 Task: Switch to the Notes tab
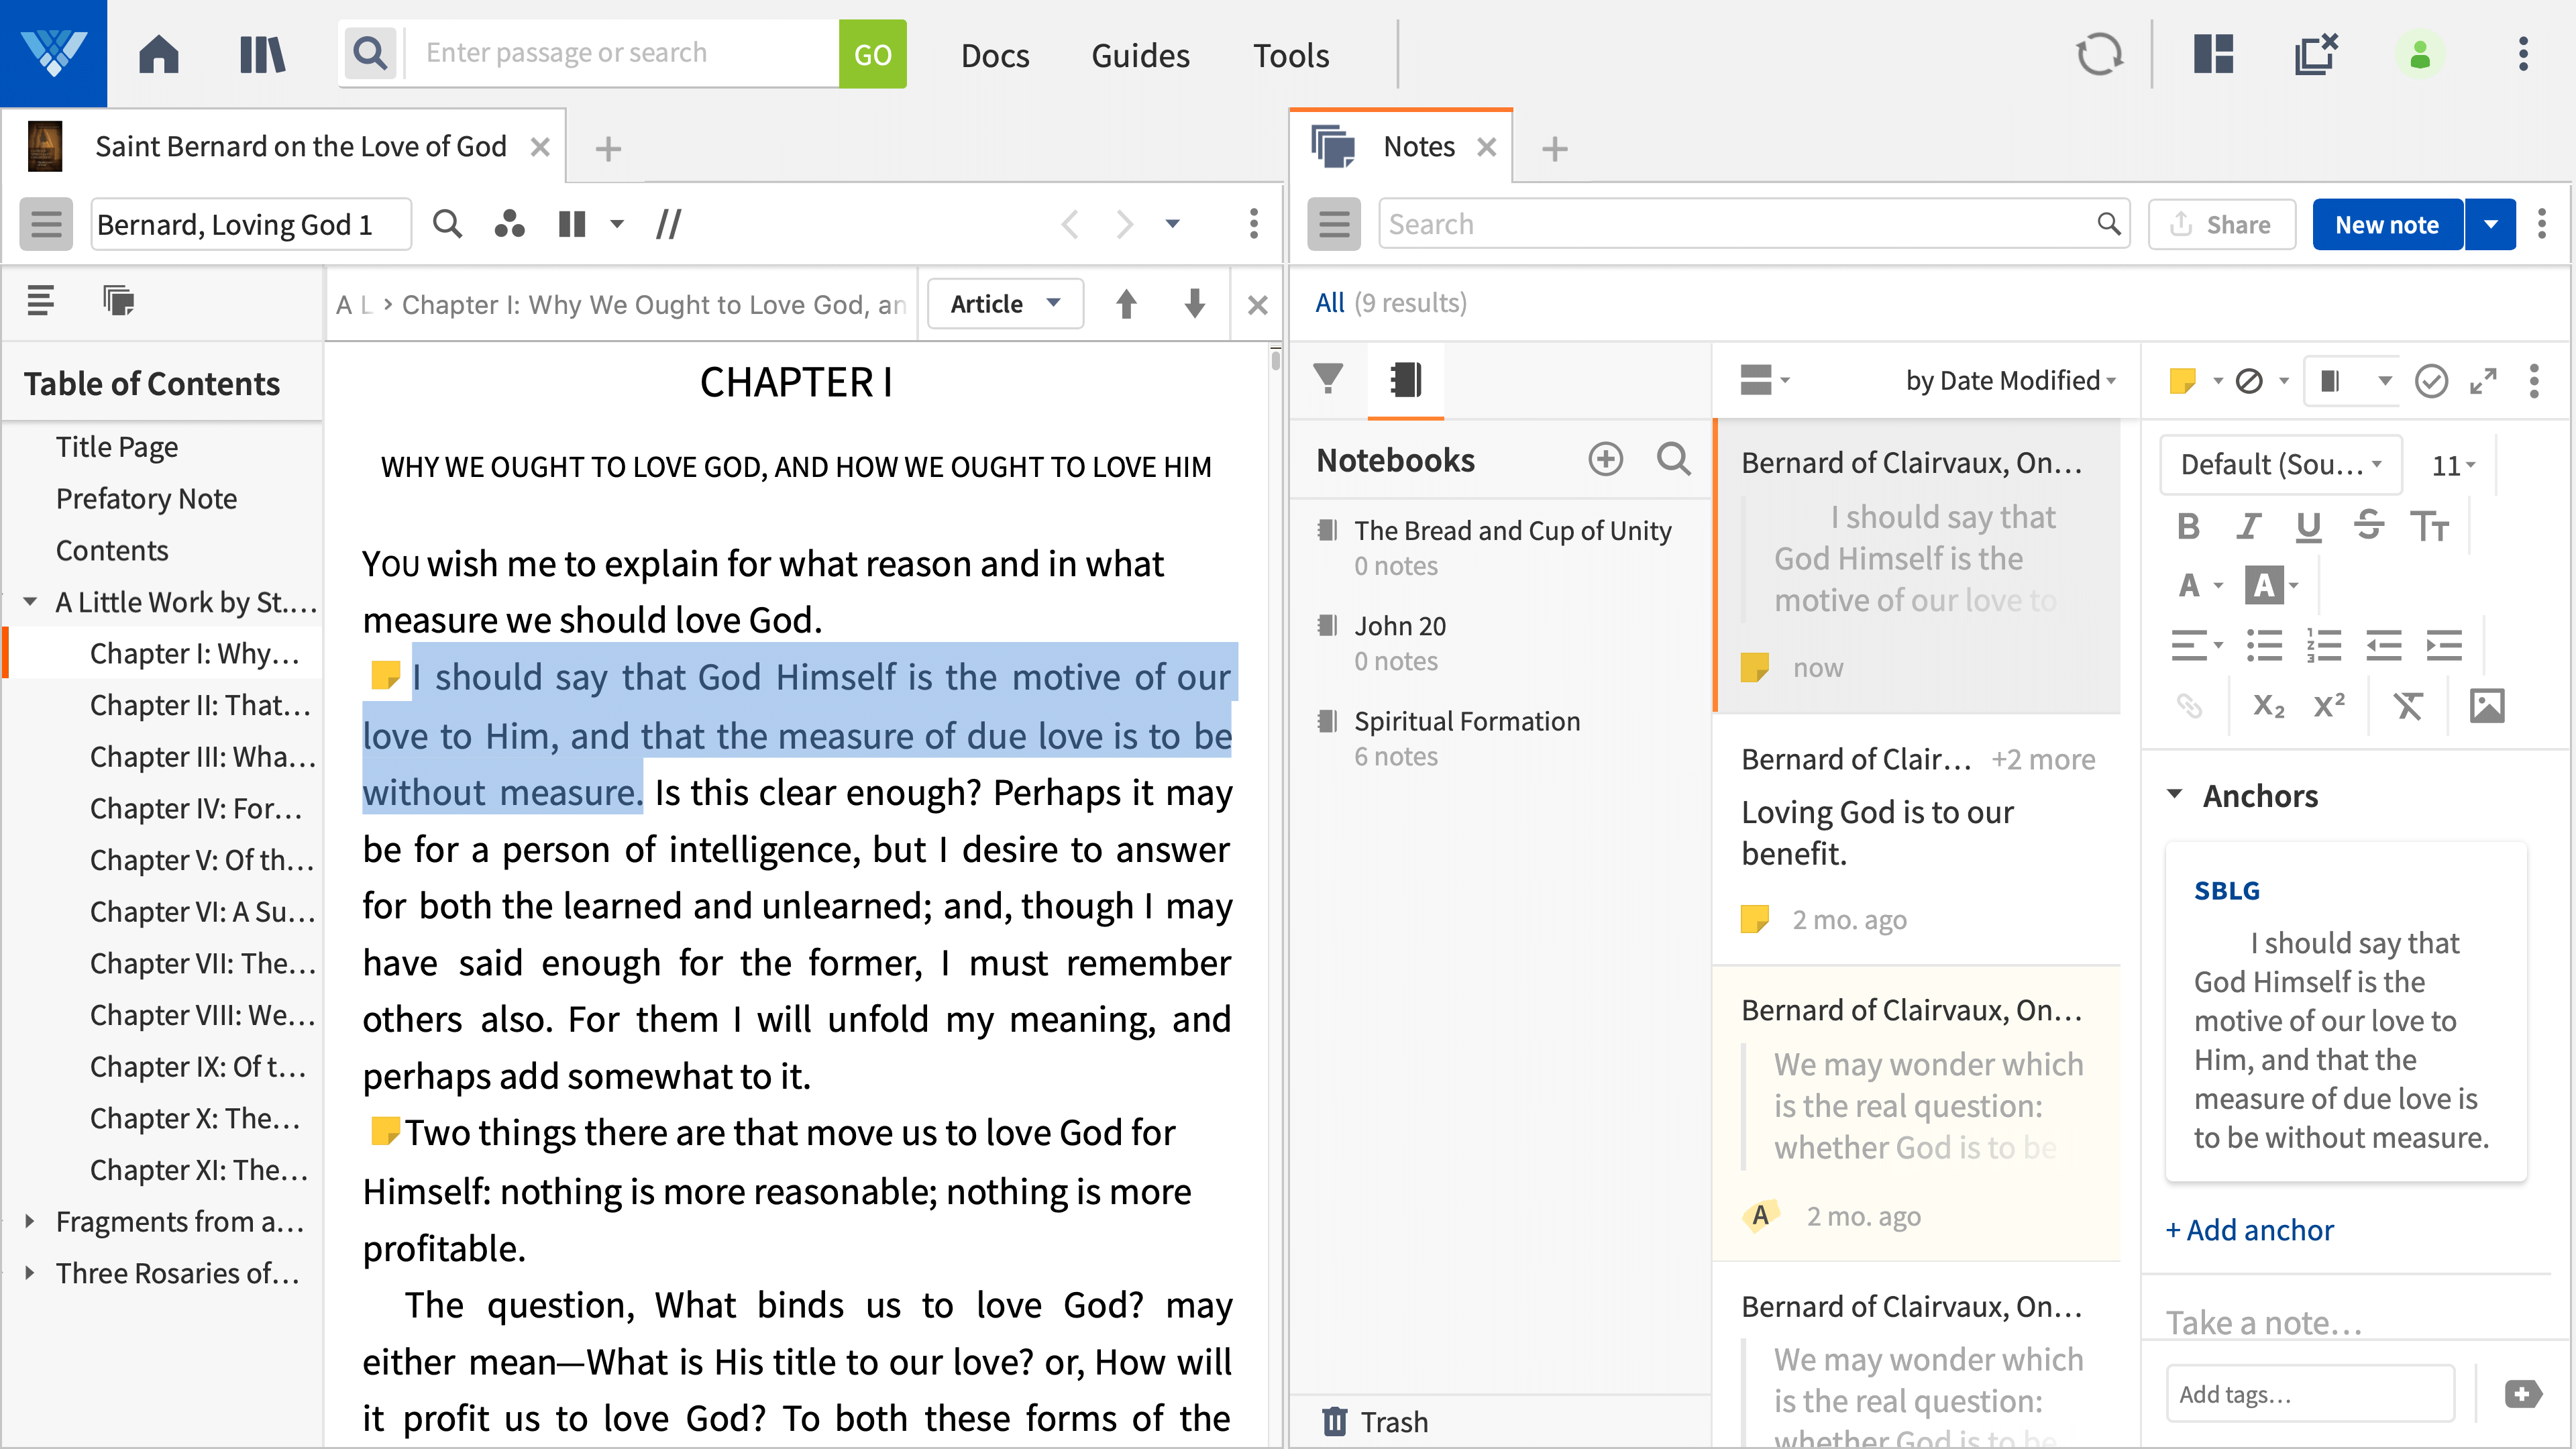click(1418, 147)
